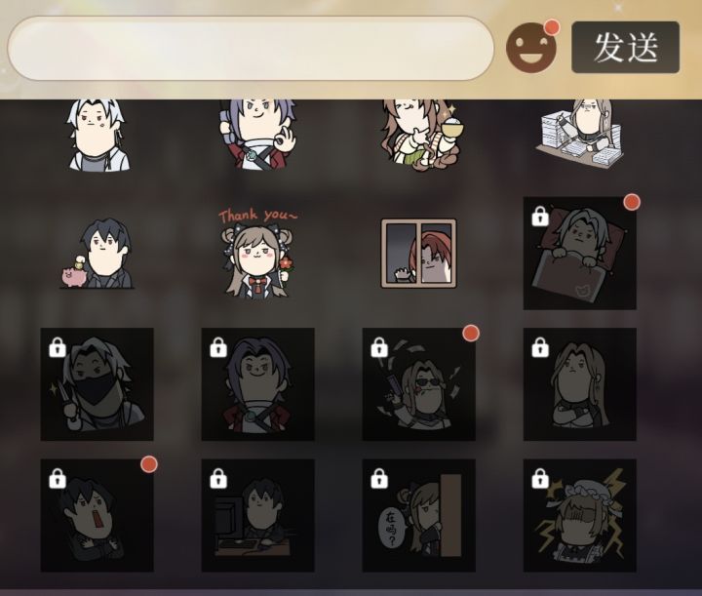Focus the chat message input field
This screenshot has width=702, height=596.
pos(251,49)
